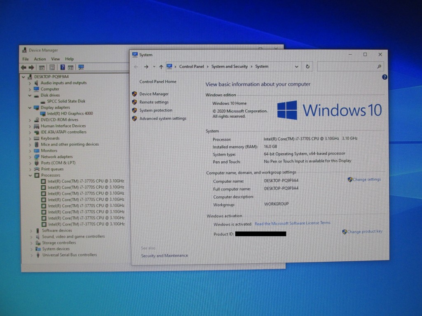422x316 pixels.
Task: Open the address bar dropdown in System window
Action: click(296, 67)
